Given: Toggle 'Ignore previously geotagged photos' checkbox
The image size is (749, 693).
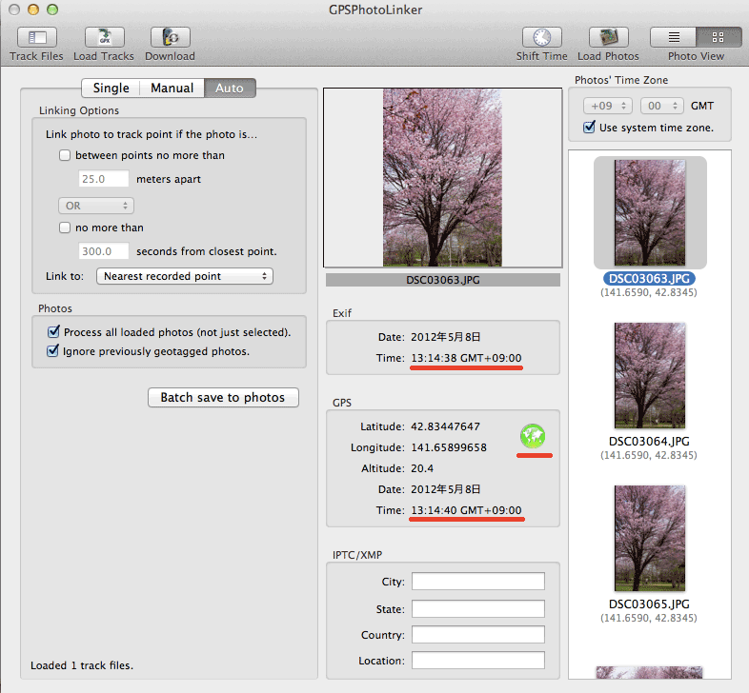Looking at the screenshot, I should tap(53, 351).
